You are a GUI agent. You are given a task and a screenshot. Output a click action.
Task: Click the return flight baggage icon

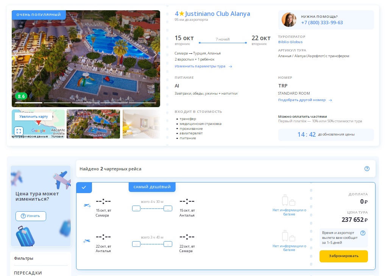tap(288, 236)
